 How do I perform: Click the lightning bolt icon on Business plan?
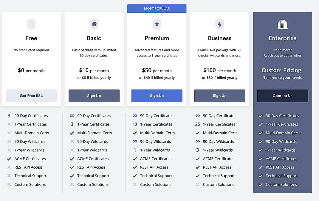click(219, 24)
